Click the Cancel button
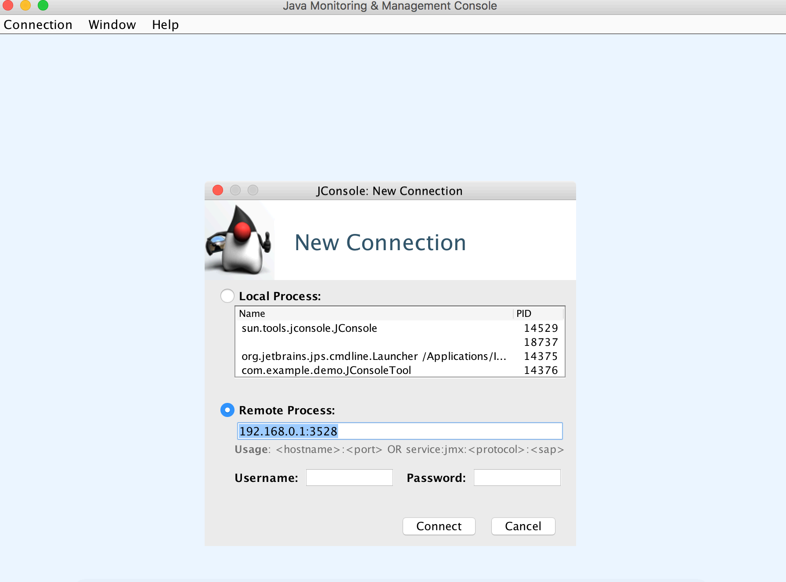The height and width of the screenshot is (582, 786). (523, 526)
